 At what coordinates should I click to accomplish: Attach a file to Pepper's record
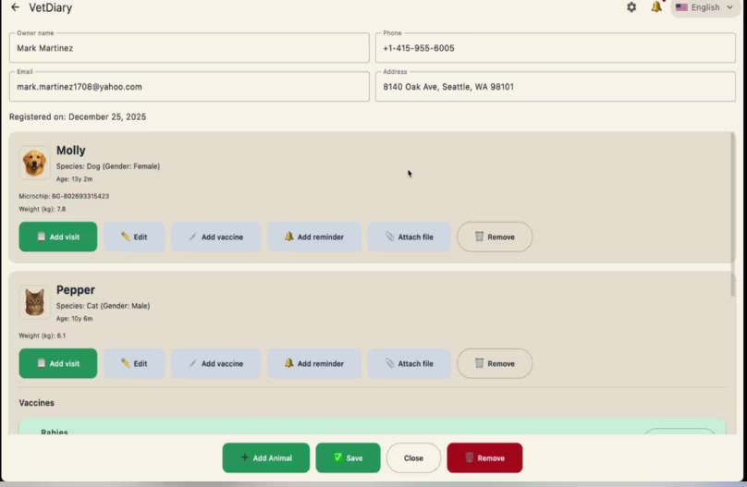tap(409, 363)
